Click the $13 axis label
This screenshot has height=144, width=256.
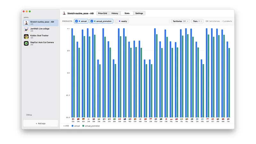68,73
